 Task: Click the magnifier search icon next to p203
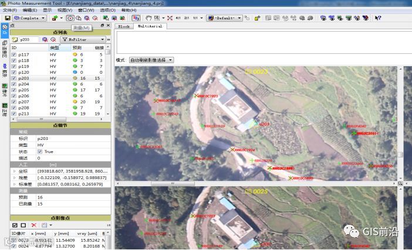click(x=45, y=40)
